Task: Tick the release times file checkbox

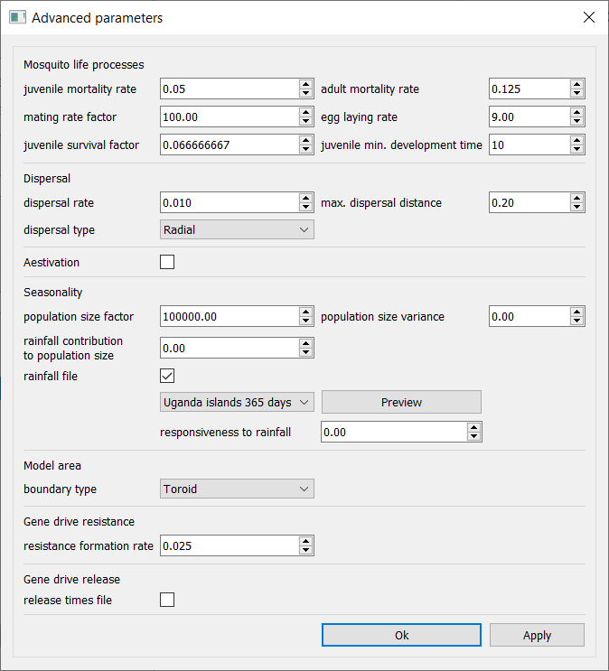Action: (x=167, y=600)
